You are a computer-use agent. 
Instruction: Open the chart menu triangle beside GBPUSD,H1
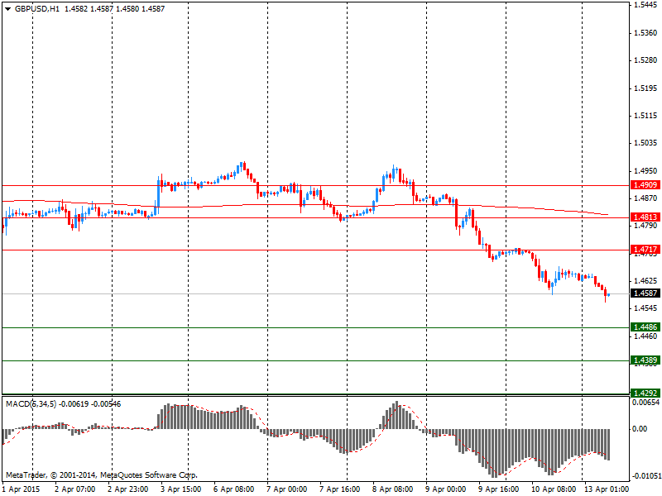coord(7,9)
